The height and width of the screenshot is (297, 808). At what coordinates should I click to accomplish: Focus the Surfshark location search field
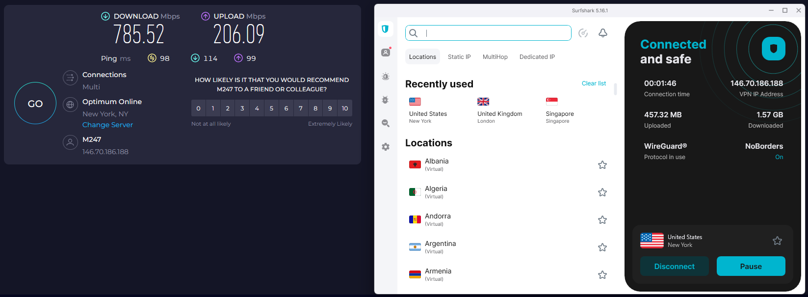pos(488,33)
